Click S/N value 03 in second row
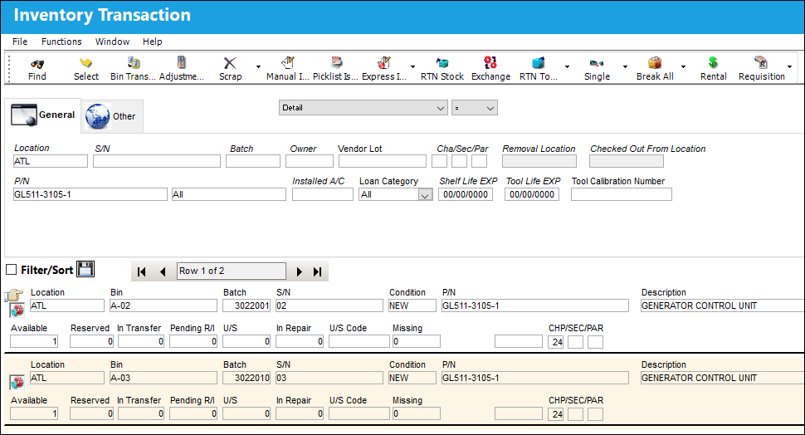Viewport: 805px width, 435px height. coord(329,378)
